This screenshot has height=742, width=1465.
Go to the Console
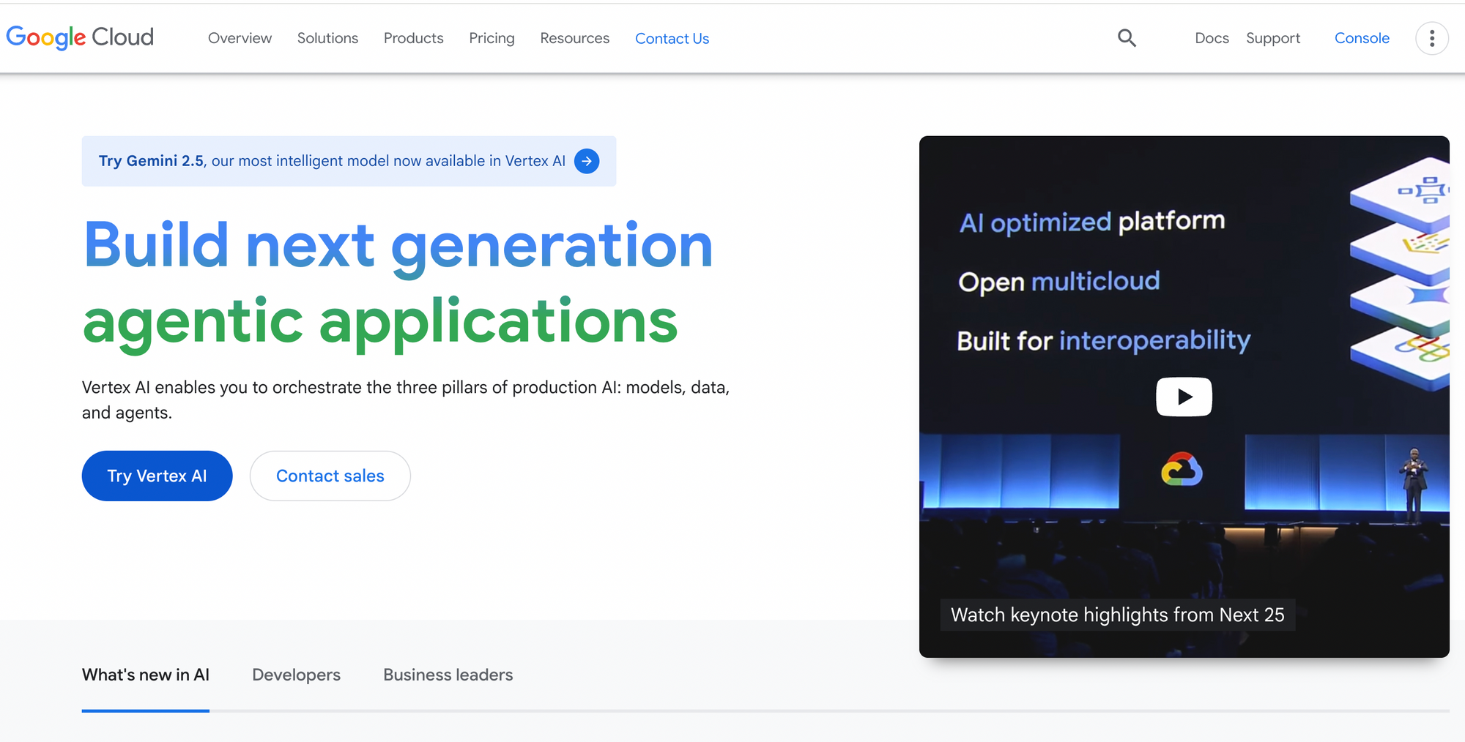click(x=1362, y=38)
